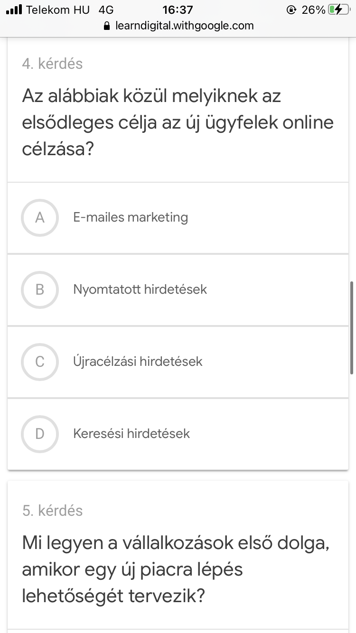
Task: Tap the 5. kérdés heading label
Action: point(52,511)
